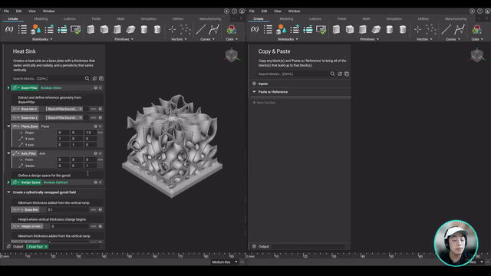Toggle visibility circle on Axis_Pillar block

click(101, 153)
